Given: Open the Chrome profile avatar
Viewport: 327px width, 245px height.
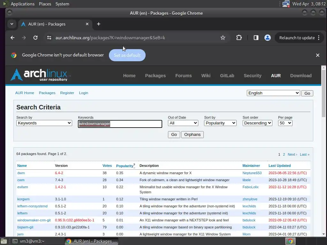Looking at the screenshot, I should point(268,38).
